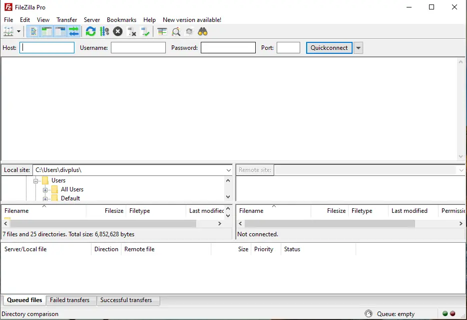The height and width of the screenshot is (320, 467).
Task: Toggle synchronized browsing
Action: pos(188,31)
